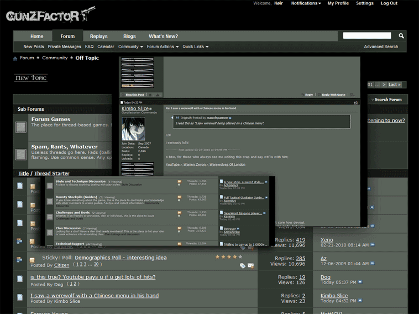Open Private Messages
Screen dimensions: 419x314
pyautogui.click(x=65, y=47)
